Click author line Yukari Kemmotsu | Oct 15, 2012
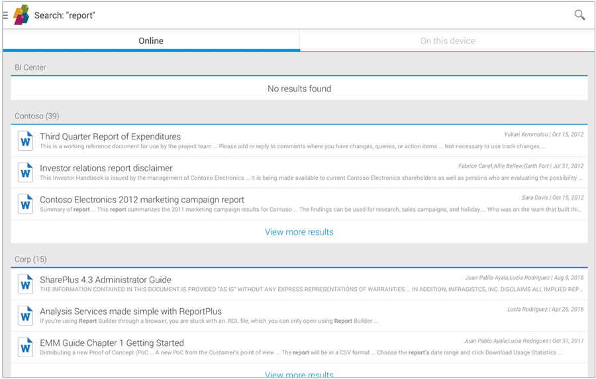This screenshot has height=379, width=596. (544, 134)
